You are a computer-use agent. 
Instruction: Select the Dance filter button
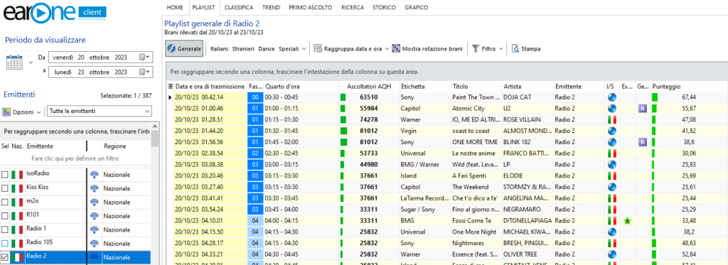pos(267,48)
